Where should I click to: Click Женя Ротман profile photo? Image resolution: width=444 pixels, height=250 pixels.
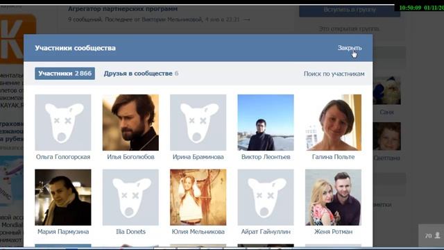click(x=333, y=197)
